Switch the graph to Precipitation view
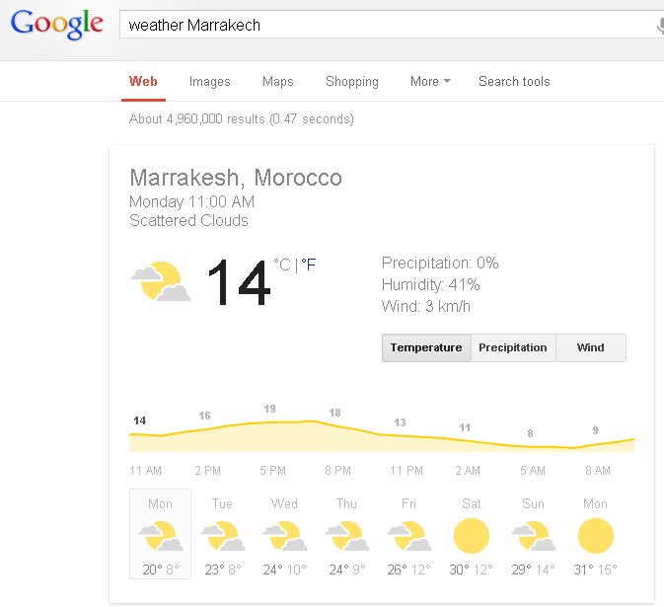The height and width of the screenshot is (607, 664). coord(513,347)
